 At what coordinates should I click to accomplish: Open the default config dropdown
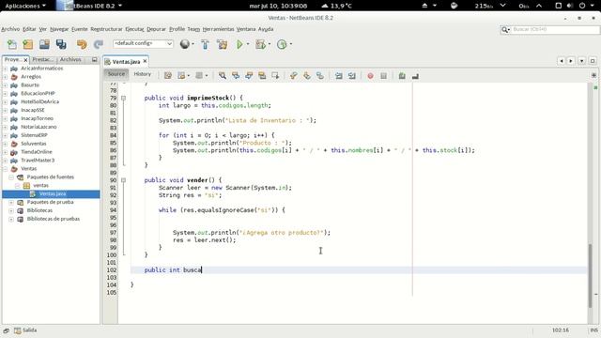[143, 44]
